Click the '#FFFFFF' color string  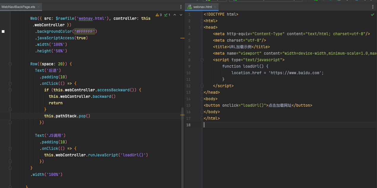pyautogui.click(x=84, y=31)
